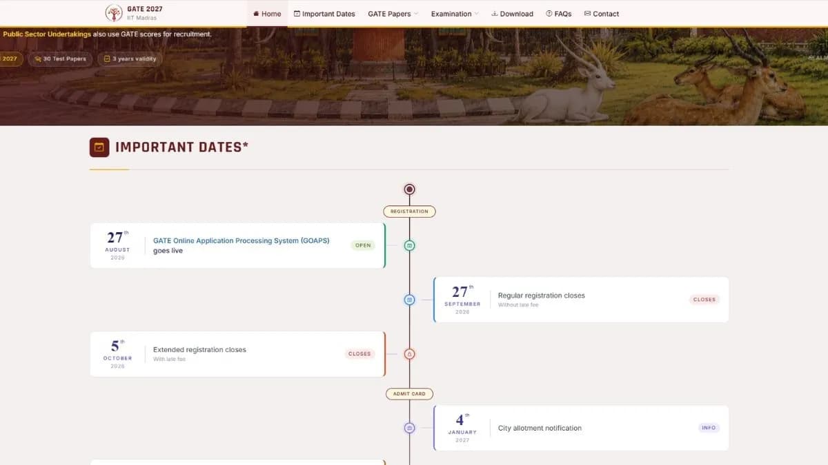
Task: Click the 5th October 2026 date
Action: [117, 354]
